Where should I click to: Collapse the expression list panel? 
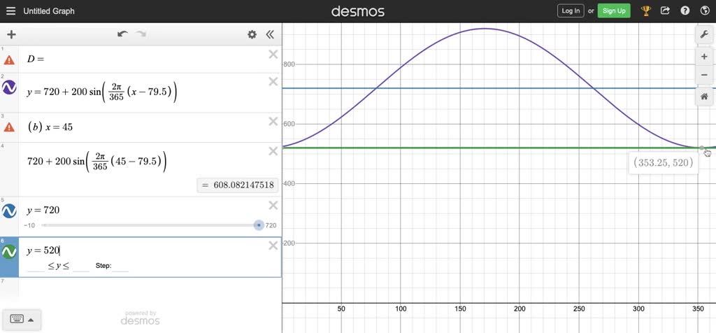[x=269, y=34]
